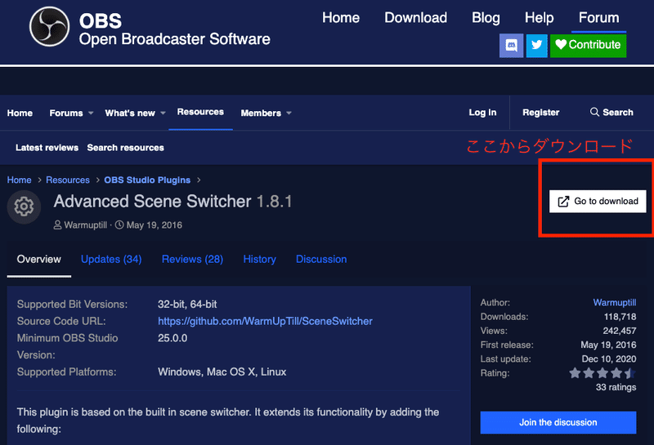This screenshot has height=445, width=654.
Task: Open Search resources sub-navigation link
Action: click(x=126, y=148)
